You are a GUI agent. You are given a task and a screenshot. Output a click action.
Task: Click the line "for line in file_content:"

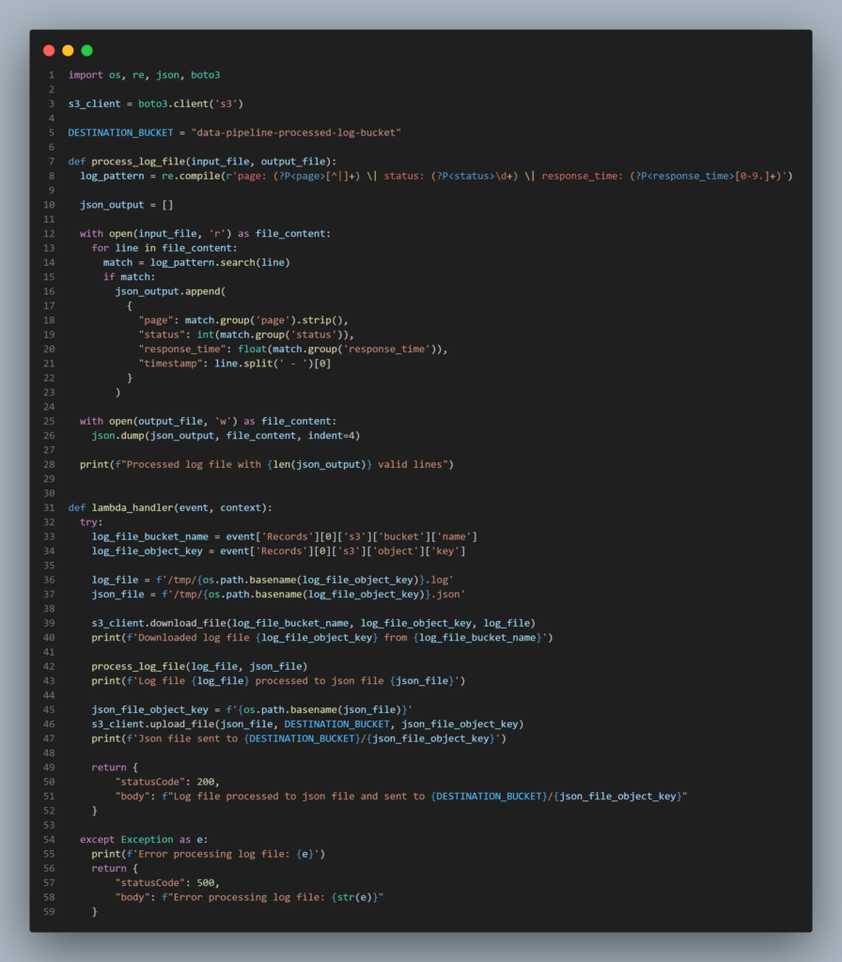[164, 248]
